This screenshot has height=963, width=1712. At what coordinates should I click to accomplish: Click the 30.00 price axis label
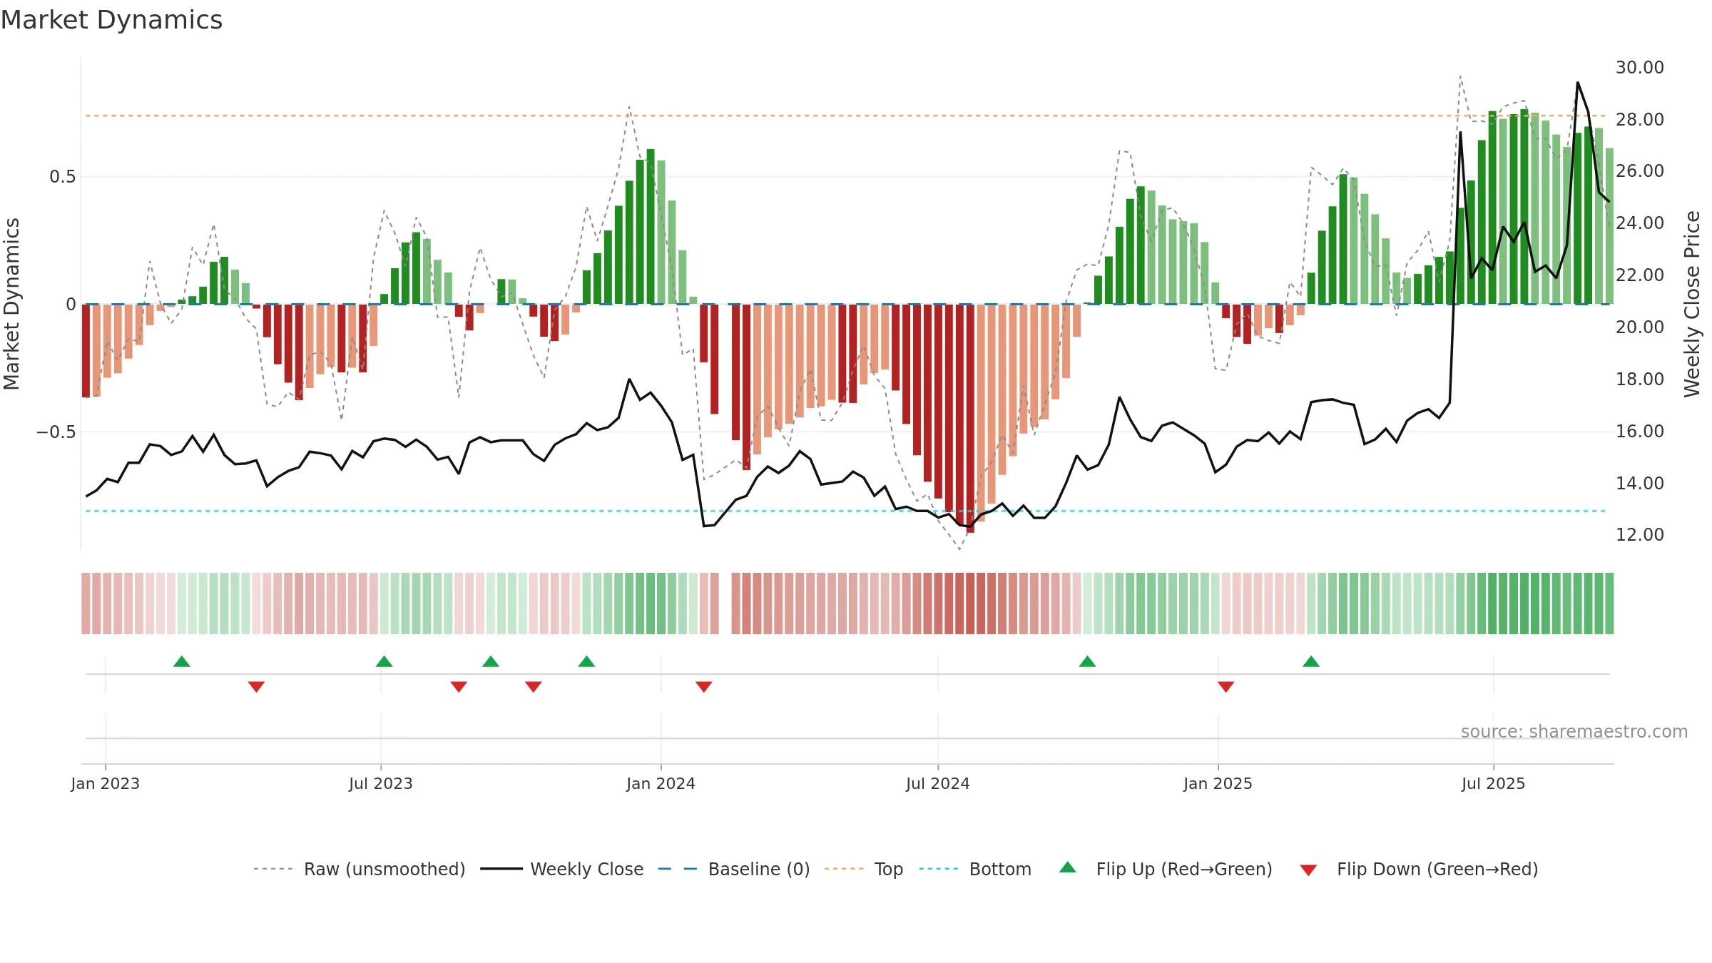1640,67
